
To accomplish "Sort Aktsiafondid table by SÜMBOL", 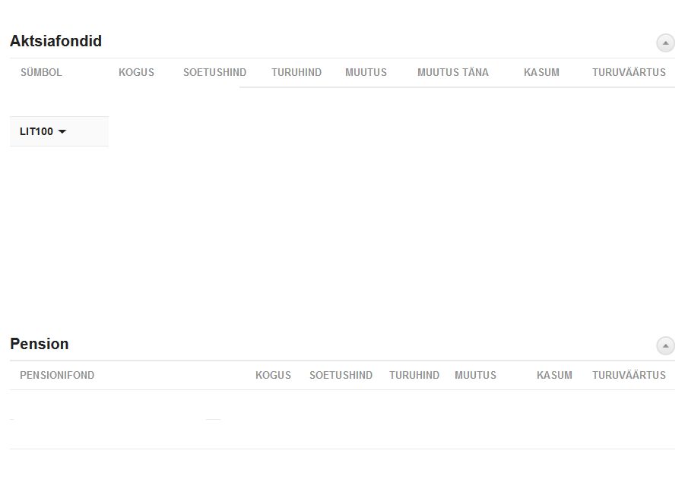I will coord(41,73).
